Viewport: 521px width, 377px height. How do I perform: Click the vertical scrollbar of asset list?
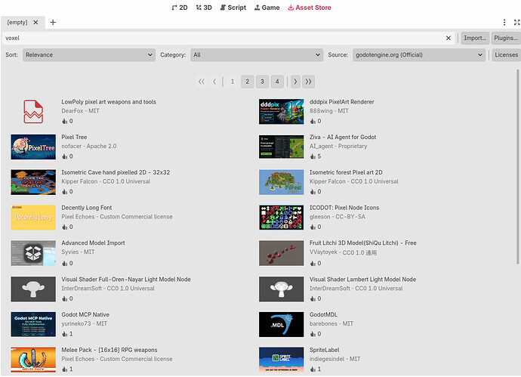click(517, 167)
